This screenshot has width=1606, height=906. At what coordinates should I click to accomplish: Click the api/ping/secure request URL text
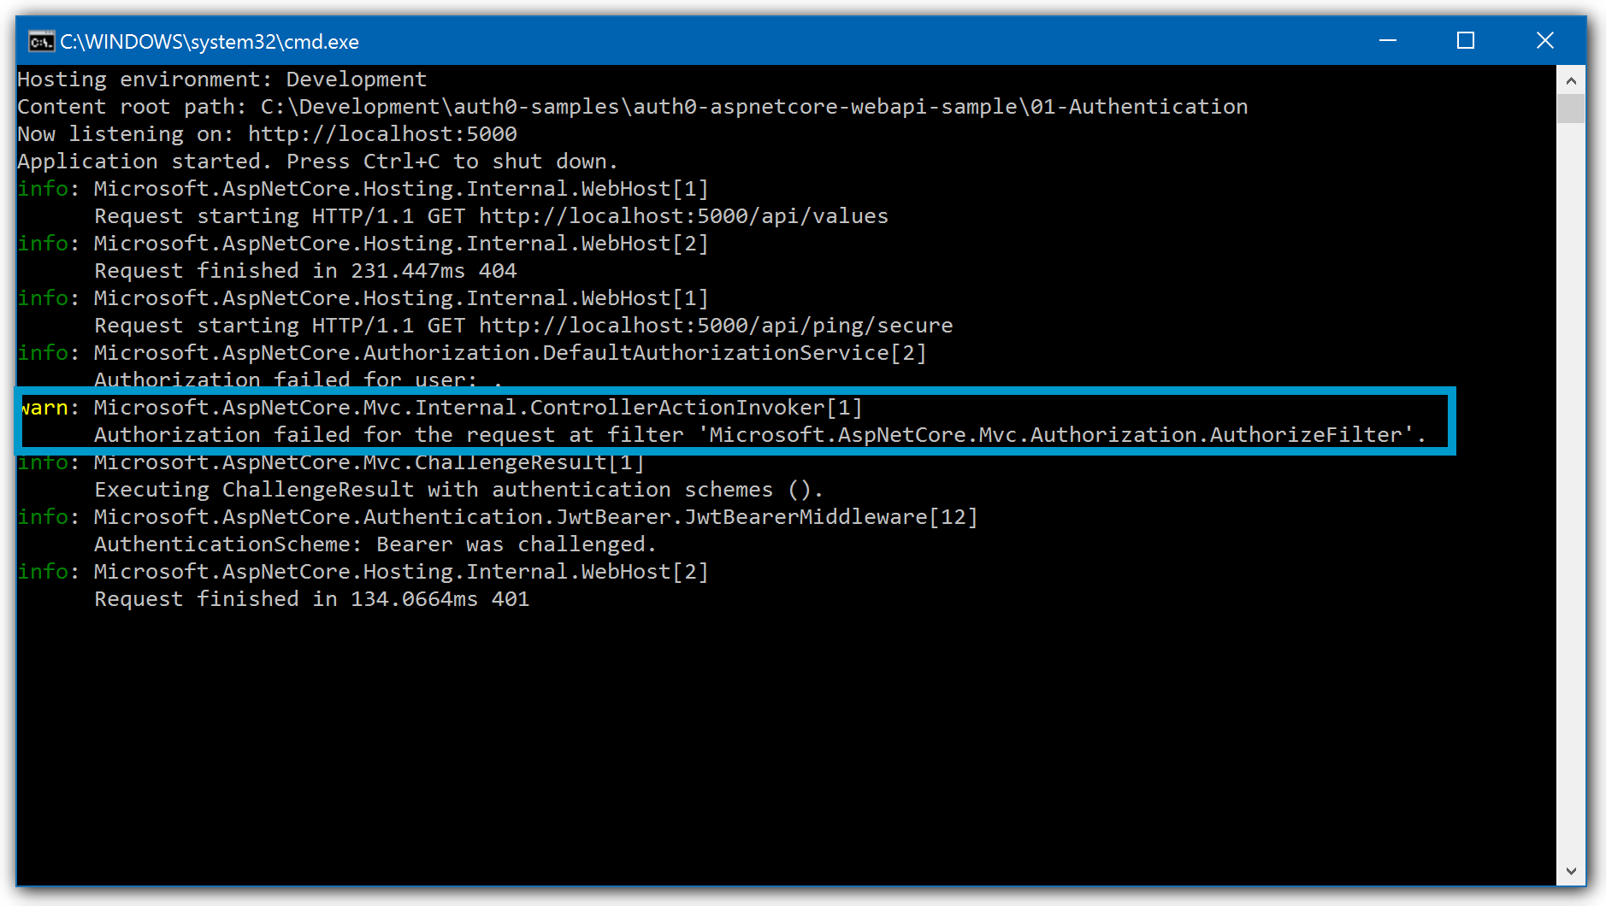(714, 325)
